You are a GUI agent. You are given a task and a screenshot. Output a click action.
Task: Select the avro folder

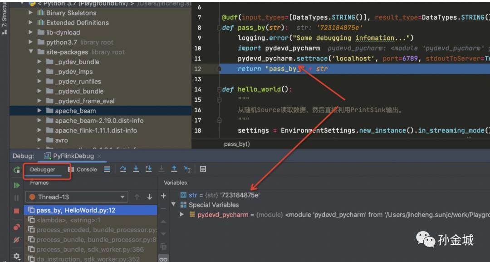coord(61,140)
